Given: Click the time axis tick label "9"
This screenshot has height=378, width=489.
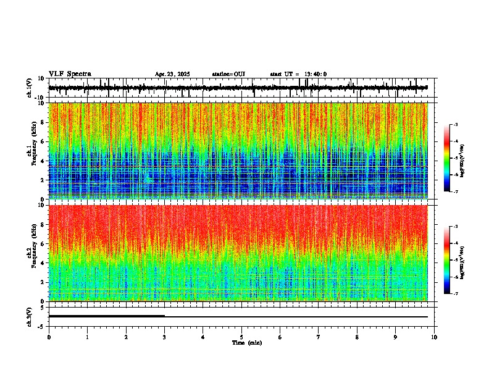Looking at the screenshot, I should [x=395, y=337].
